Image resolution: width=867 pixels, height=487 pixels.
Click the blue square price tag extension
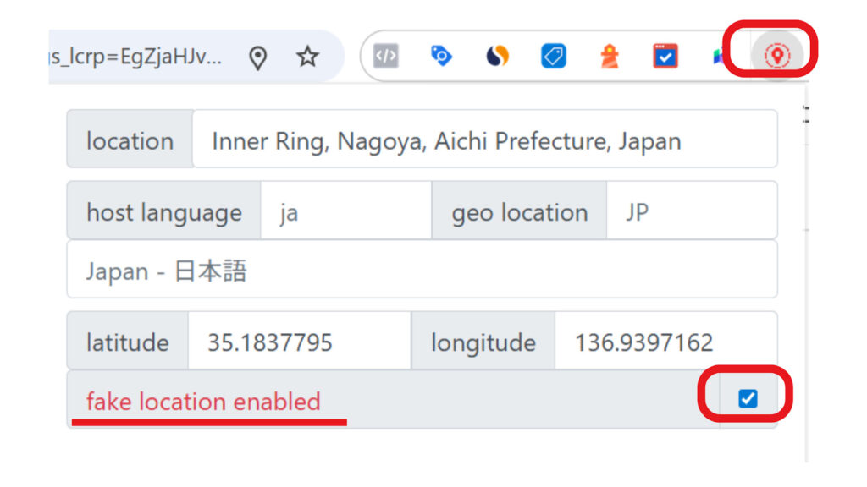click(554, 57)
